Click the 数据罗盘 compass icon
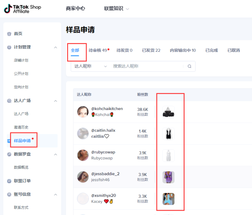The image size is (252, 215). (x=9, y=154)
